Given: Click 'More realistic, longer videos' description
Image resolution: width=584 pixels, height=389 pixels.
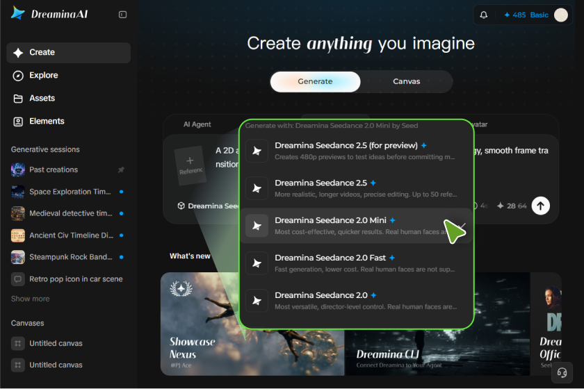Looking at the screenshot, I should click(366, 194).
